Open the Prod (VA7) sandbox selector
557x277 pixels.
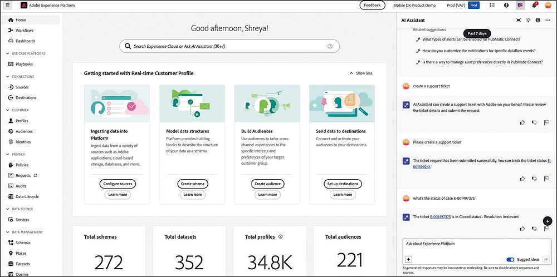tap(463, 6)
